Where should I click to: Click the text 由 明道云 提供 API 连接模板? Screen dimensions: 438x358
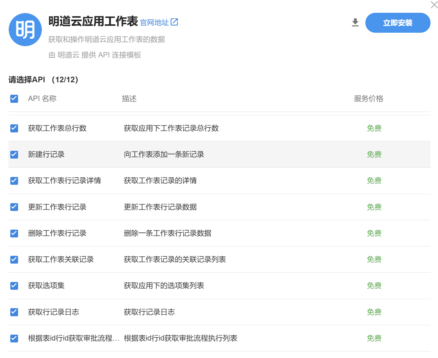point(95,55)
